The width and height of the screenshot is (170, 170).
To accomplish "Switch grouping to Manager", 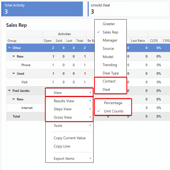I will click(110, 40).
